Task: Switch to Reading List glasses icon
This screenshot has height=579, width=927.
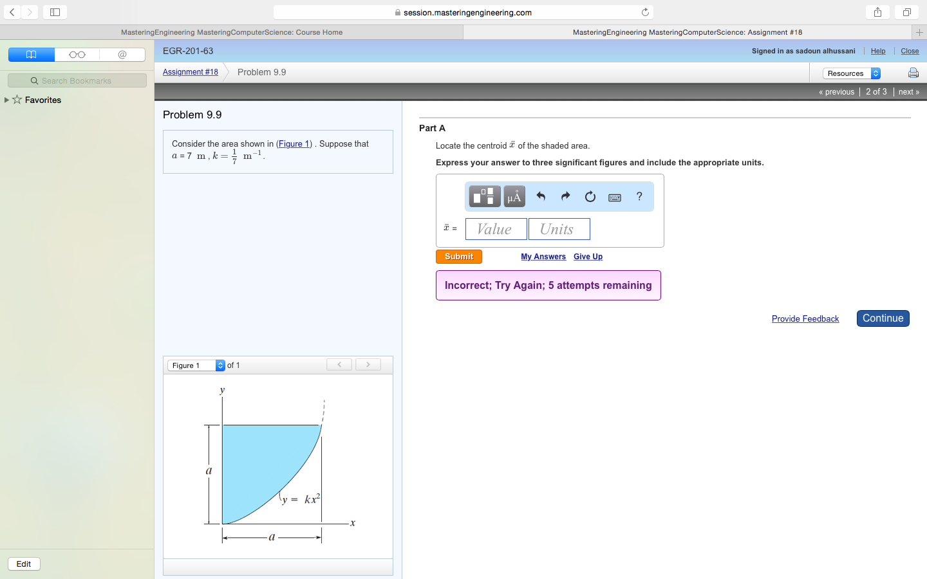Action: coord(77,55)
